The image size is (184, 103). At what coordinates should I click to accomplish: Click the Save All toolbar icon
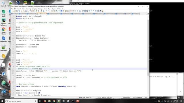[x=19, y=11]
